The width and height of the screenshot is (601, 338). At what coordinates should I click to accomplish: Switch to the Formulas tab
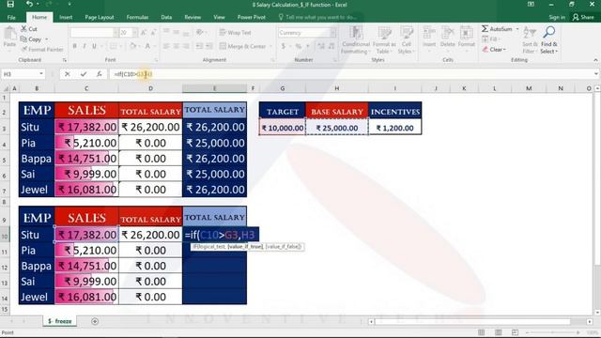(137, 17)
